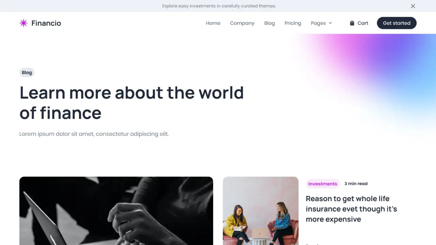436x245 pixels.
Task: Open the Company menu item
Action: (x=242, y=23)
